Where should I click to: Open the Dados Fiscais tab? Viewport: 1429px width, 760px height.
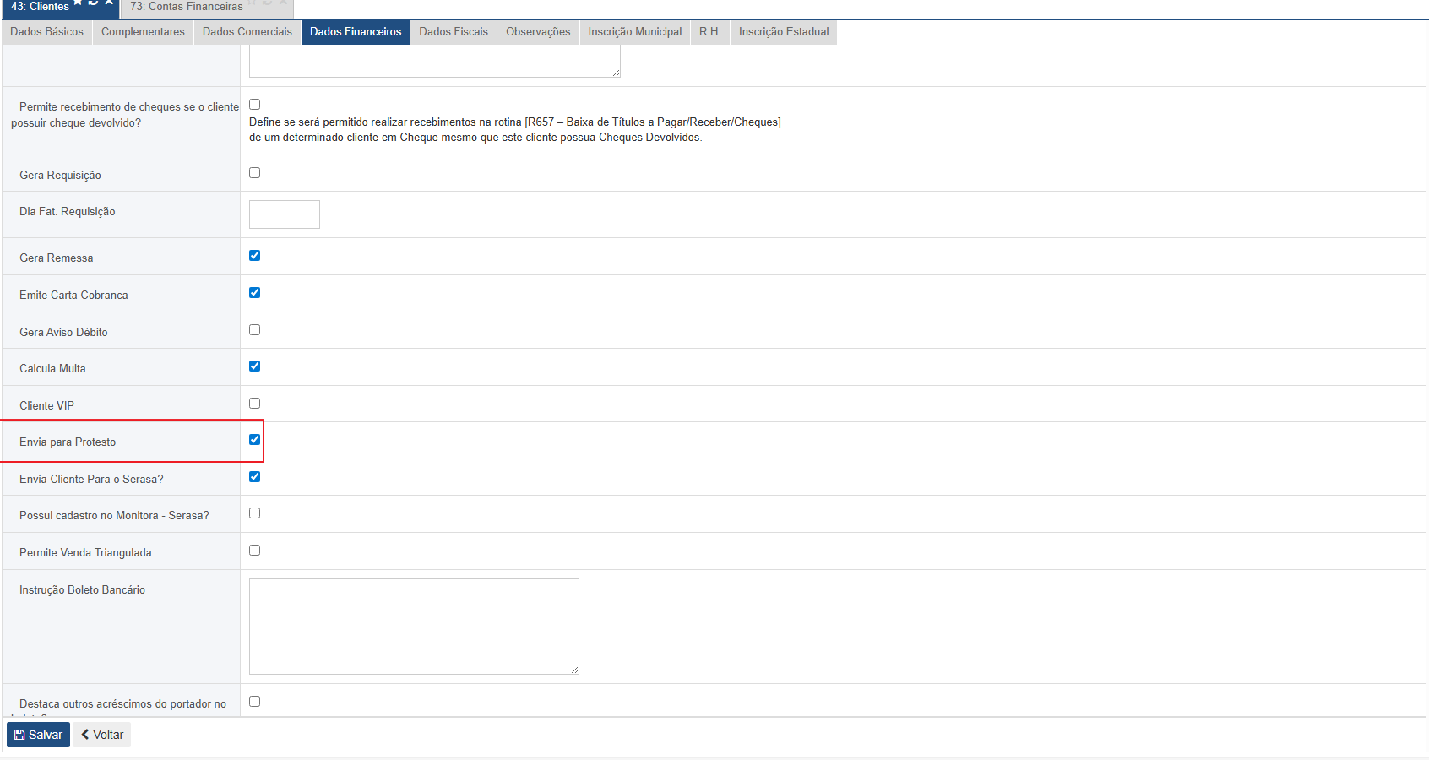tap(454, 32)
